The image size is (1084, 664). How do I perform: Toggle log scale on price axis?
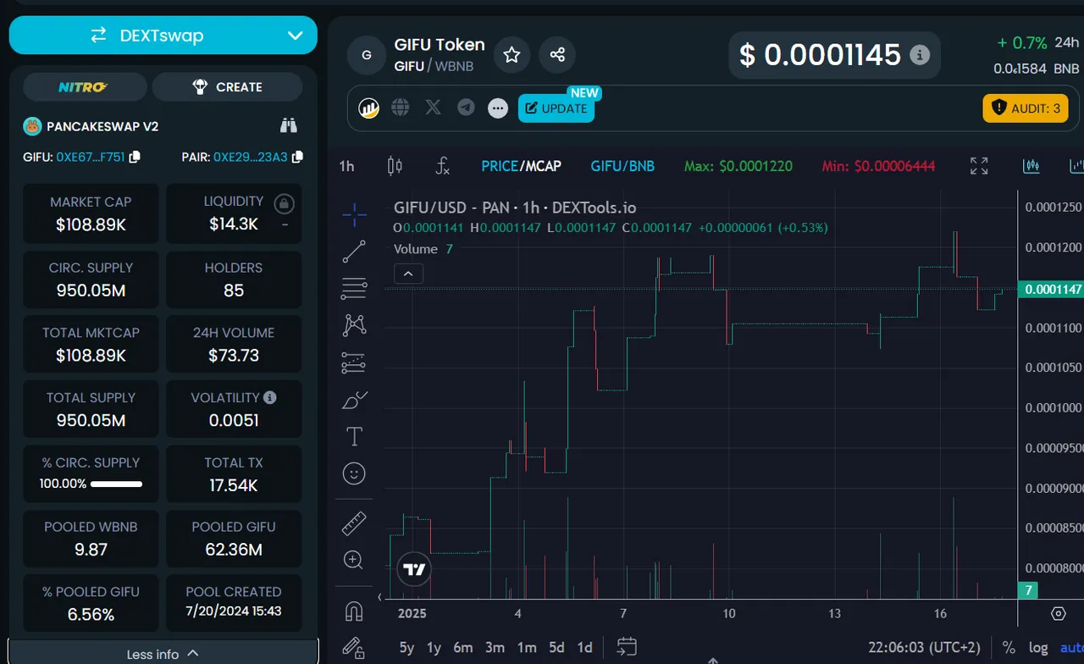(x=1038, y=648)
